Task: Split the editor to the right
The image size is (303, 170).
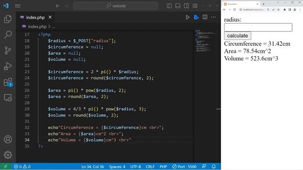Action: point(205,17)
